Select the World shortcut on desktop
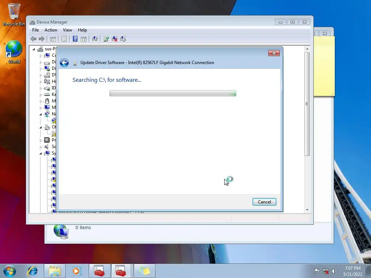 14,52
